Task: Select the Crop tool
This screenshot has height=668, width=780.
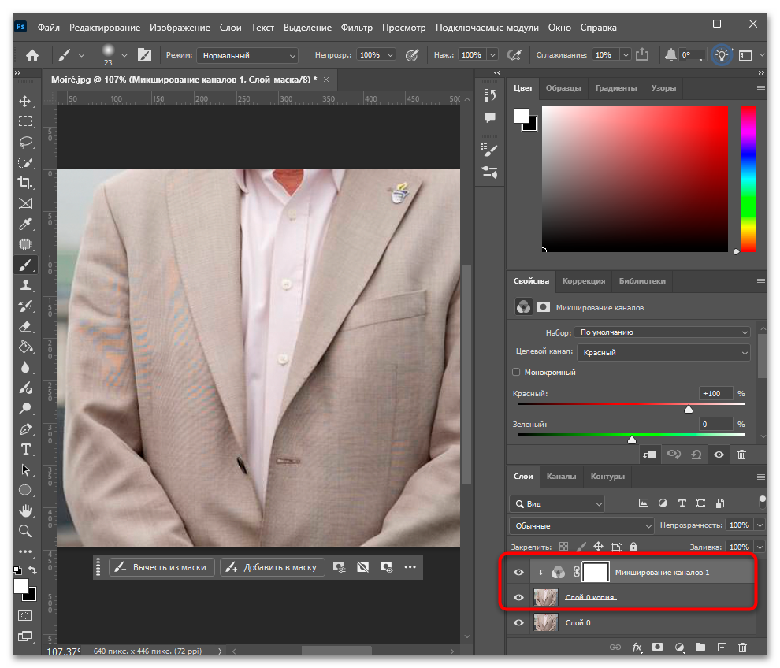Action: click(25, 183)
